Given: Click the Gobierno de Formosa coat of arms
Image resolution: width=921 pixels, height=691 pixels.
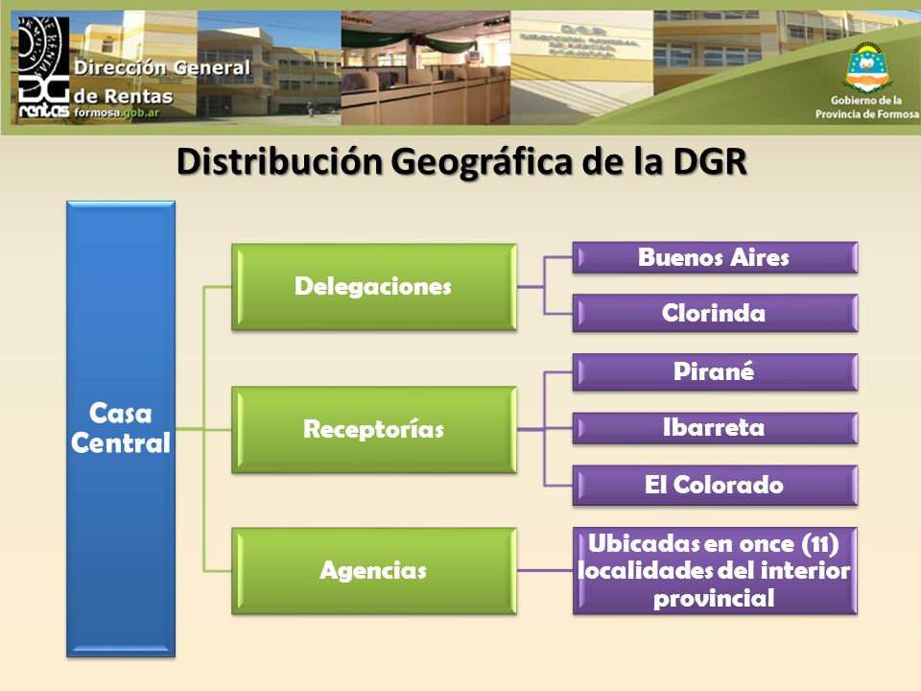Looking at the screenshot, I should [x=865, y=67].
